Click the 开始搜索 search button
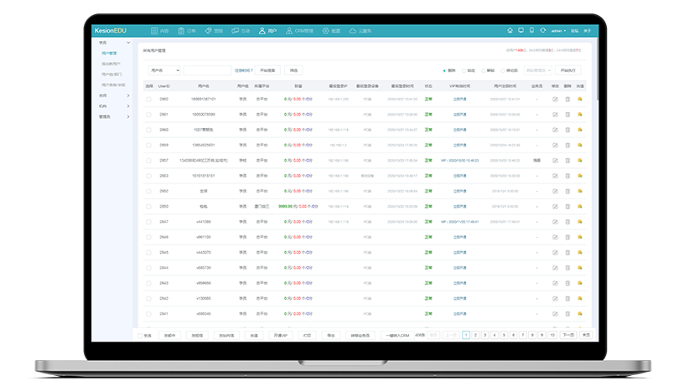 tap(267, 70)
